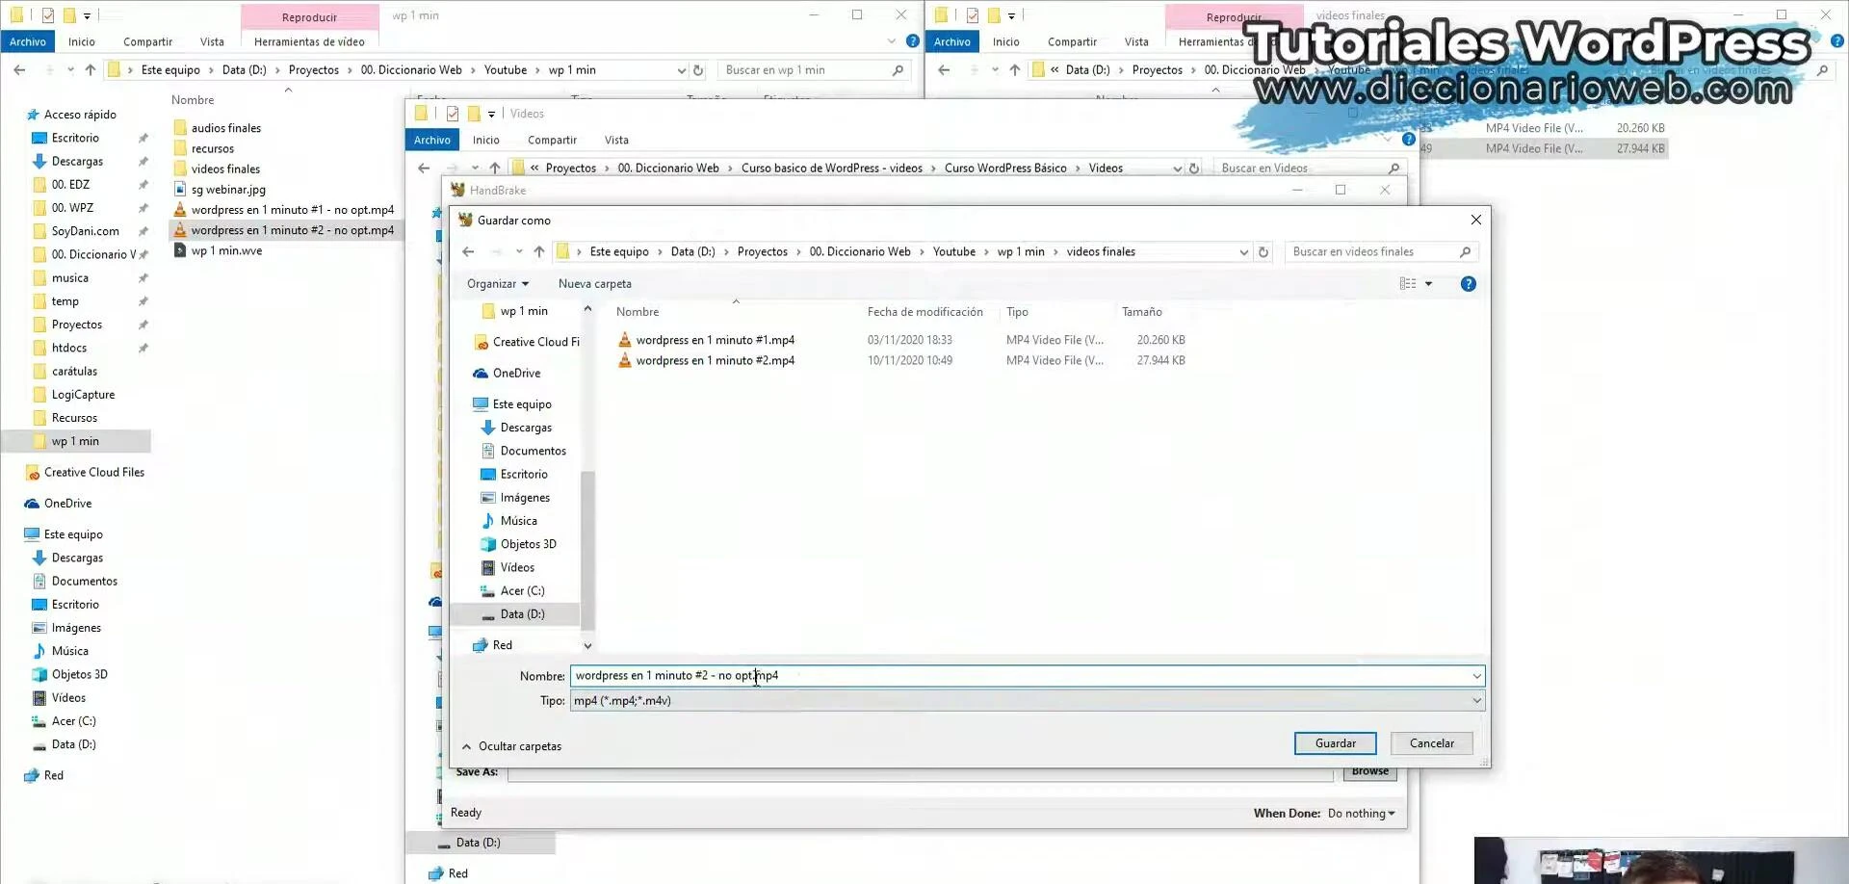Image resolution: width=1849 pixels, height=884 pixels.
Task: Click Guardar button in save dialog
Action: coord(1335,743)
